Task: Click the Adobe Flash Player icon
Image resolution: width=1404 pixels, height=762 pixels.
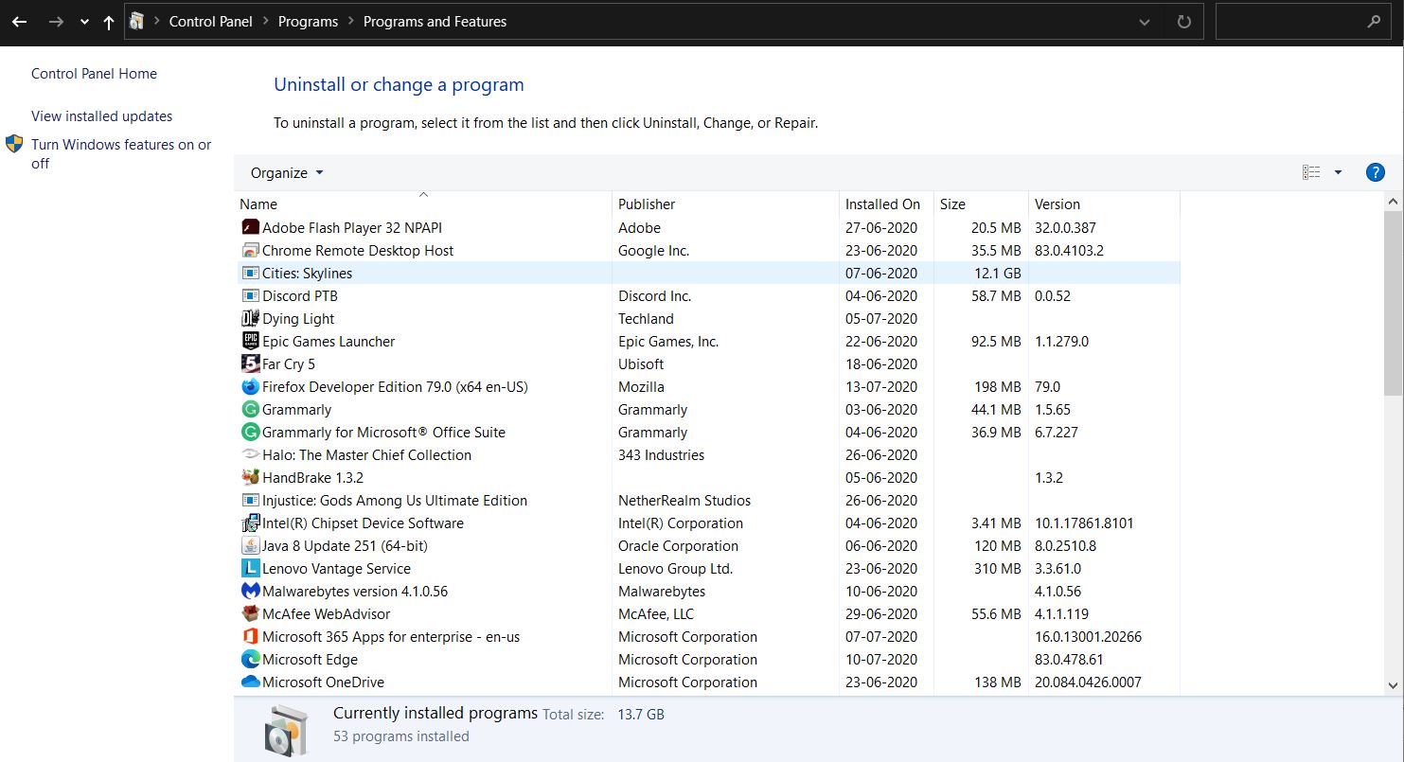Action: 250,227
